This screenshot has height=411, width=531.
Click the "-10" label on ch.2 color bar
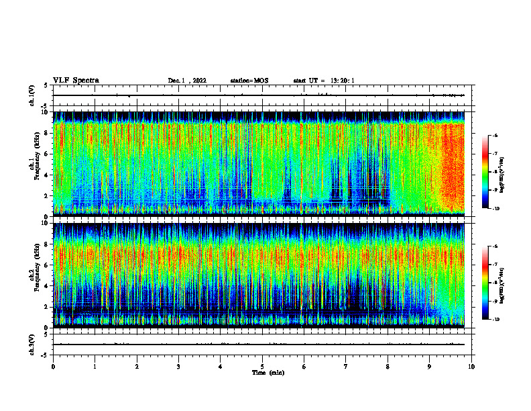495,320
